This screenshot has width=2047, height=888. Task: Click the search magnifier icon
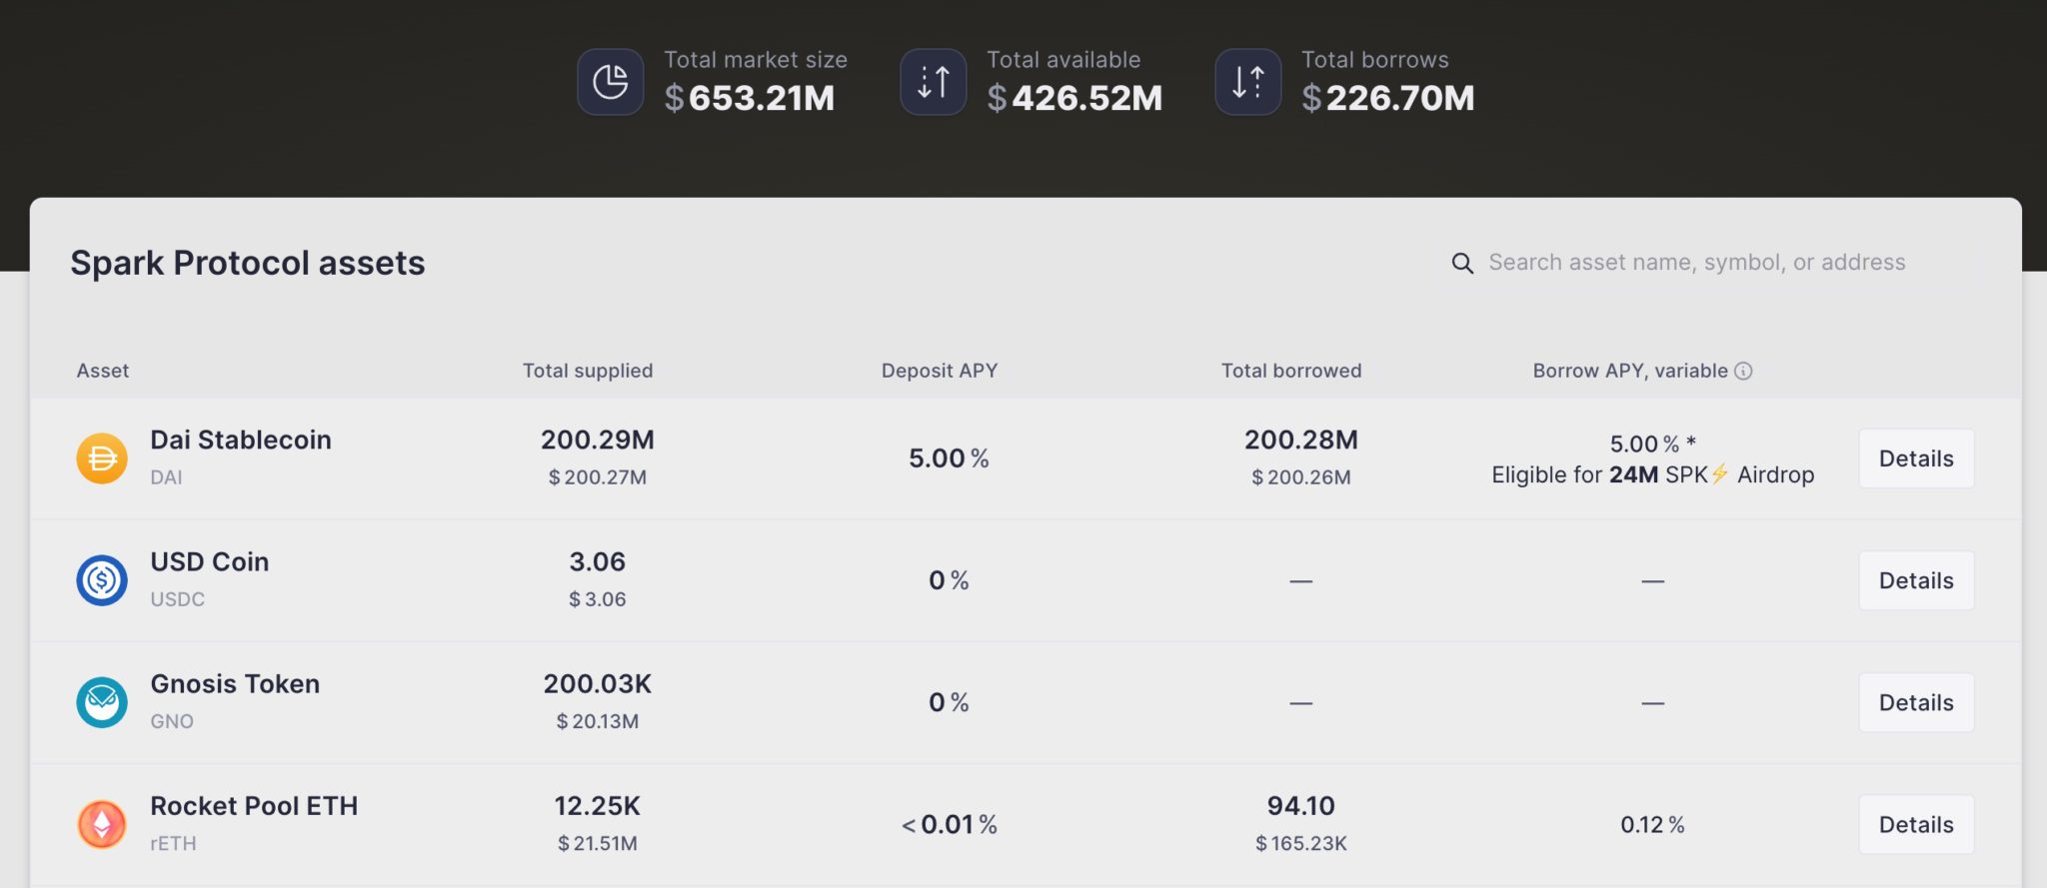coord(1462,263)
